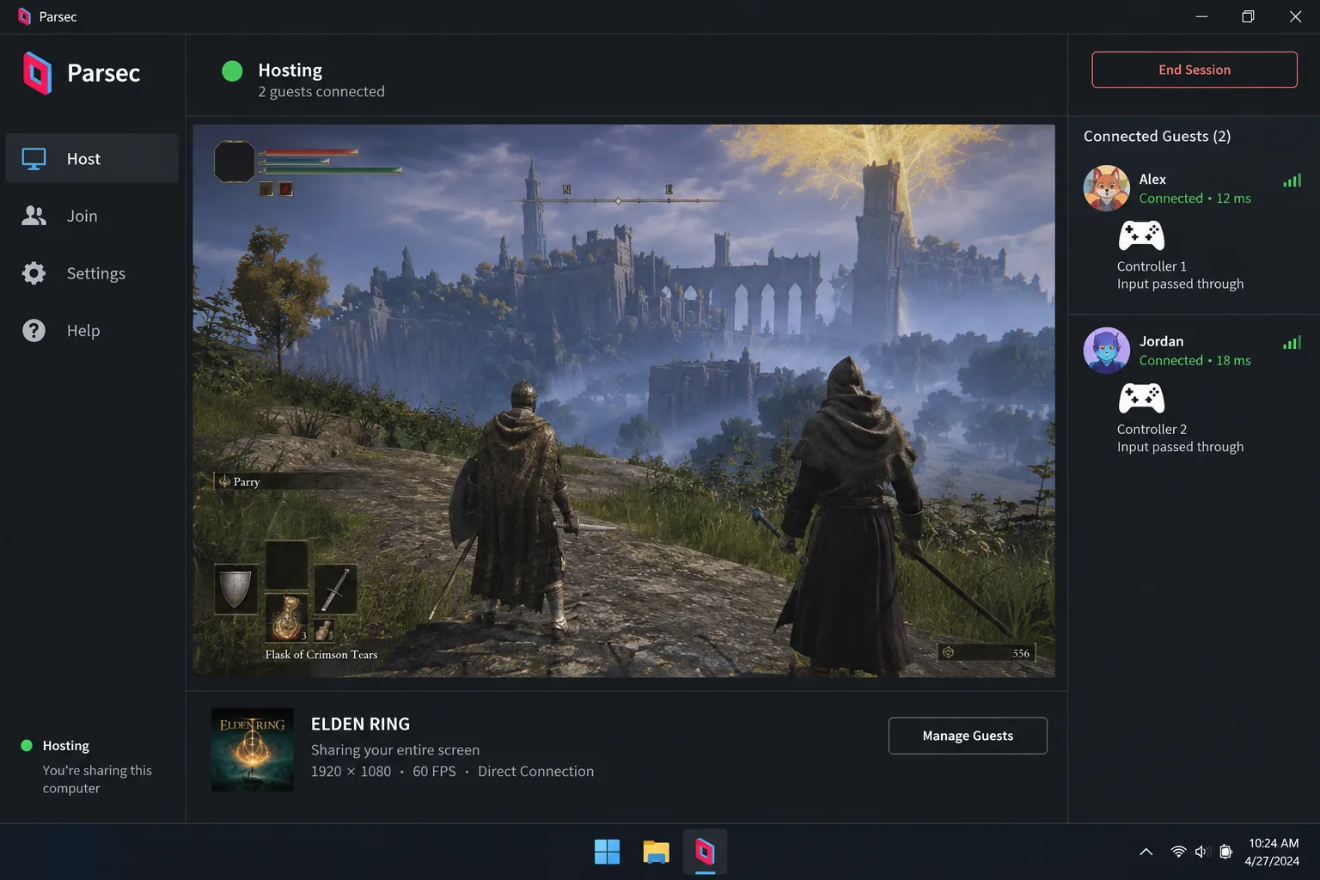Click the Settings gear icon
The width and height of the screenshot is (1320, 880).
tap(34, 273)
